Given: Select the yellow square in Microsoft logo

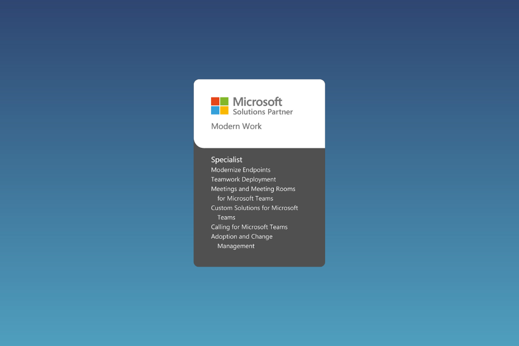Looking at the screenshot, I should 225,110.
